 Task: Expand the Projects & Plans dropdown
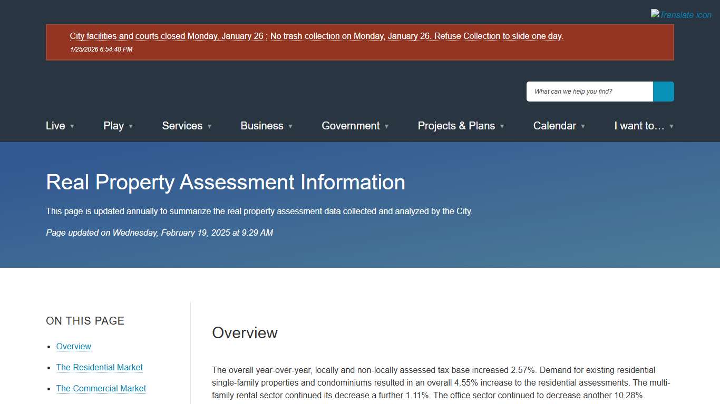pyautogui.click(x=456, y=126)
